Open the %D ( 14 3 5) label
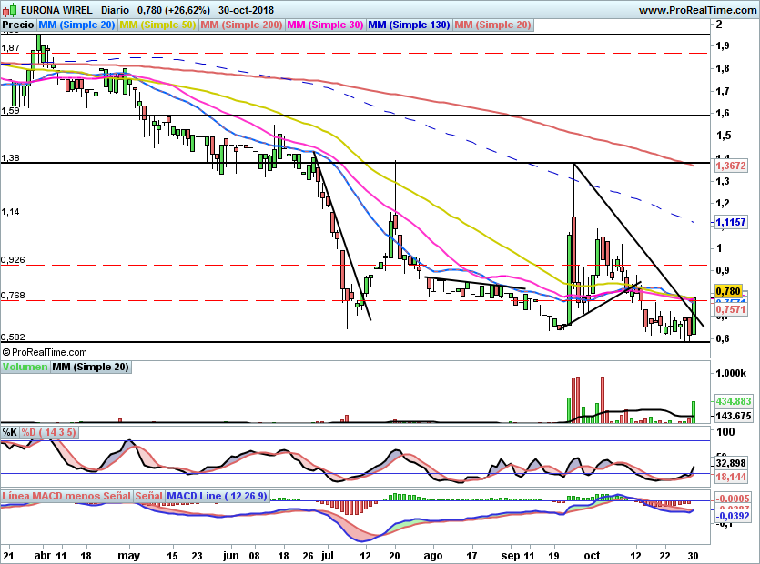Screen dimensions: 760x564 coord(48,432)
